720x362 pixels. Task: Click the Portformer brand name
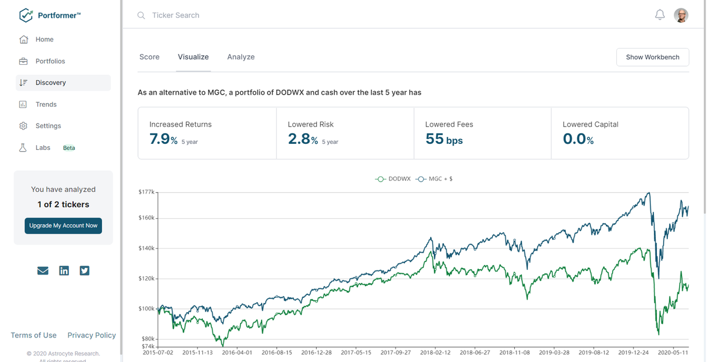[59, 16]
